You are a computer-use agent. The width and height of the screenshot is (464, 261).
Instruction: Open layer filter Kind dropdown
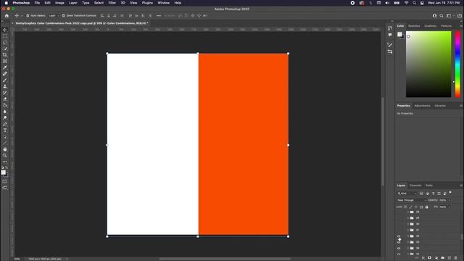click(x=407, y=194)
